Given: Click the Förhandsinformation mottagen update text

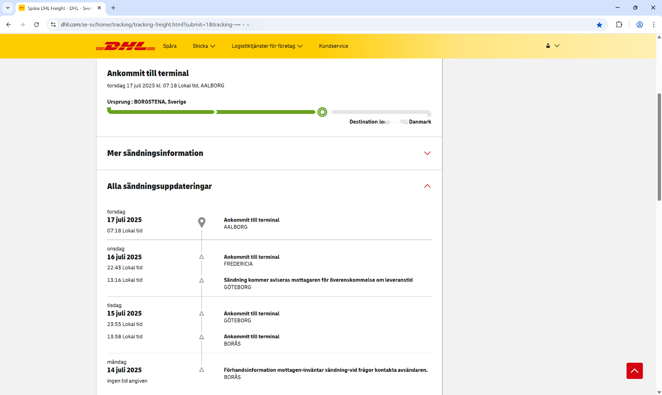Looking at the screenshot, I should [326, 370].
